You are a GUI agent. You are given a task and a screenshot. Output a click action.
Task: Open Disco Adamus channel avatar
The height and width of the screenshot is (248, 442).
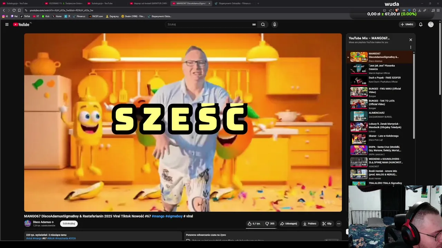[x=28, y=224]
